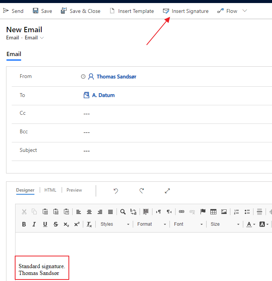
Task: Toggle center alignment
Action: 89,212
